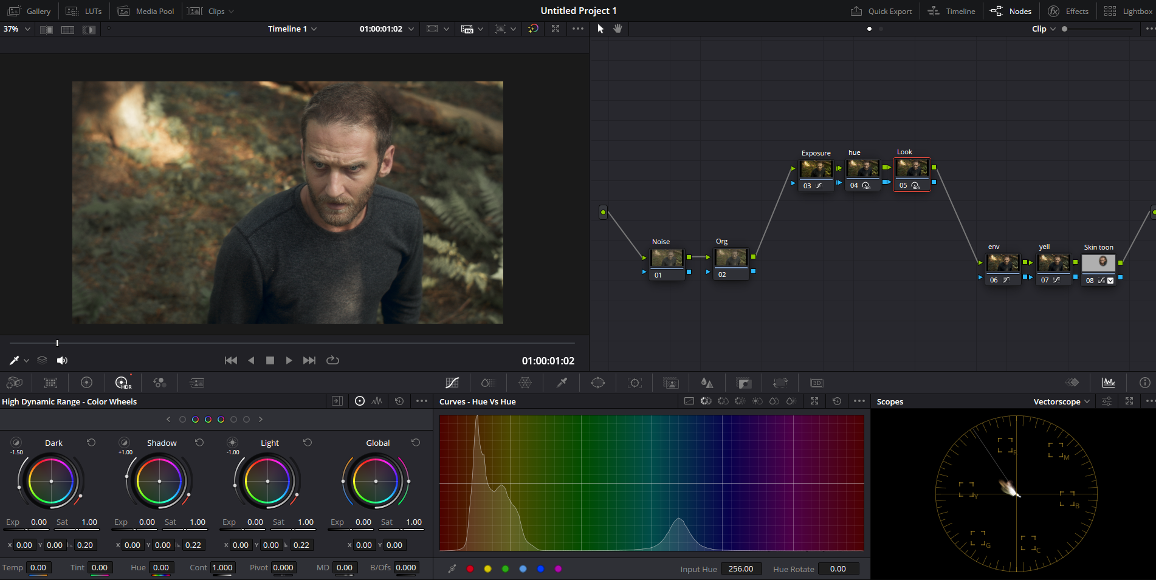This screenshot has width=1156, height=580.
Task: Turn off the Shadow zone wheel
Action: tap(124, 443)
